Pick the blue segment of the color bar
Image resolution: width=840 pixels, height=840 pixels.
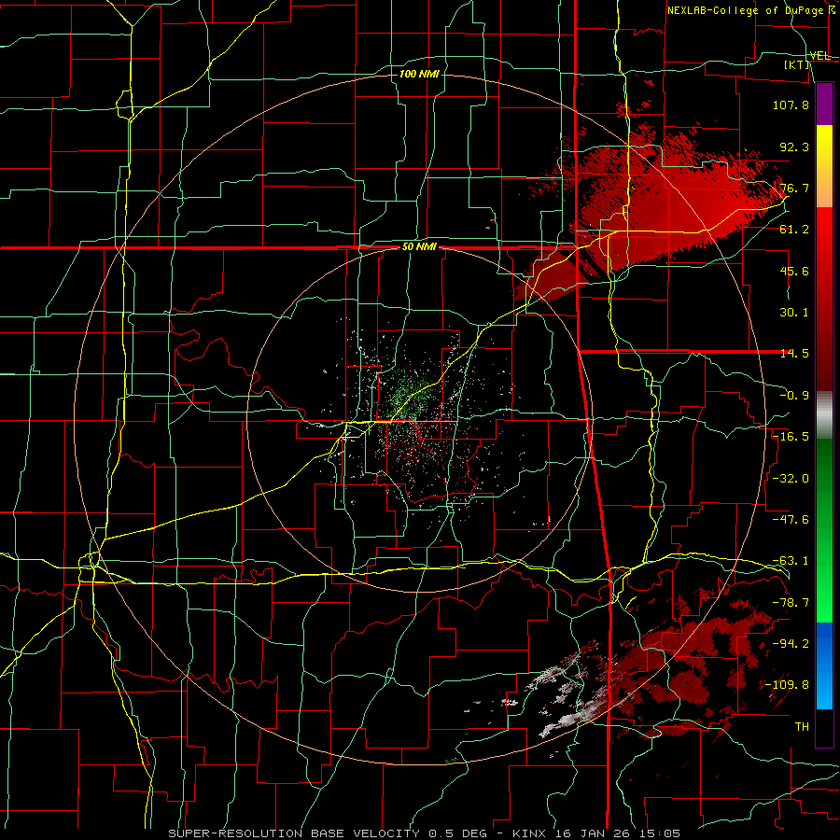tap(824, 665)
